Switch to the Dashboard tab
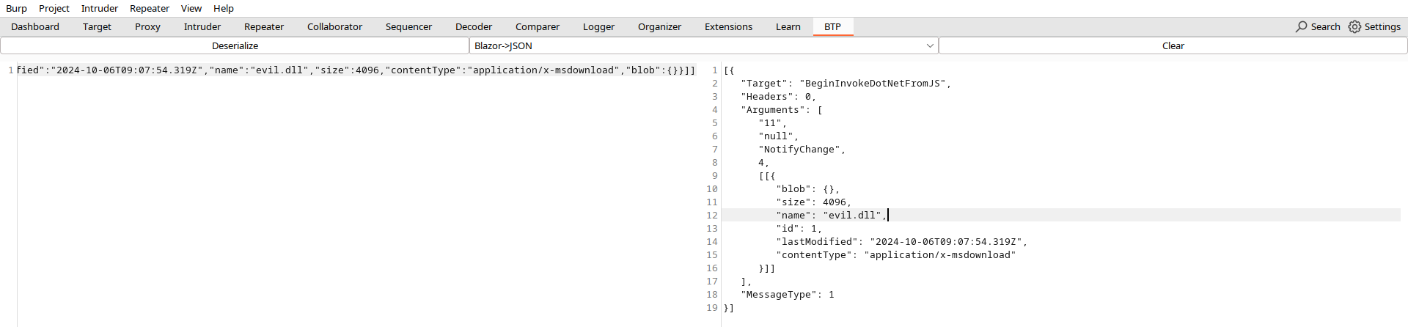This screenshot has width=1408, height=327. coord(35,26)
